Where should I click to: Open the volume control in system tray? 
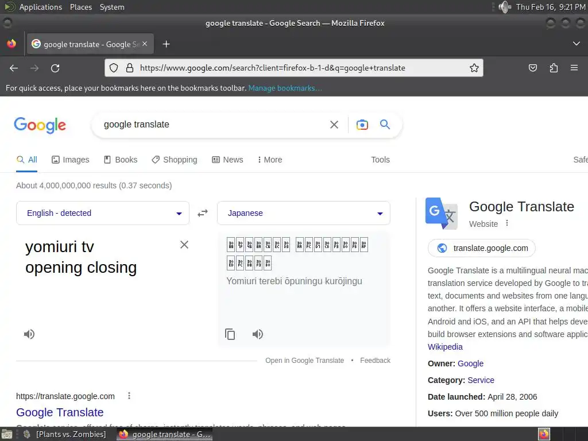click(504, 7)
